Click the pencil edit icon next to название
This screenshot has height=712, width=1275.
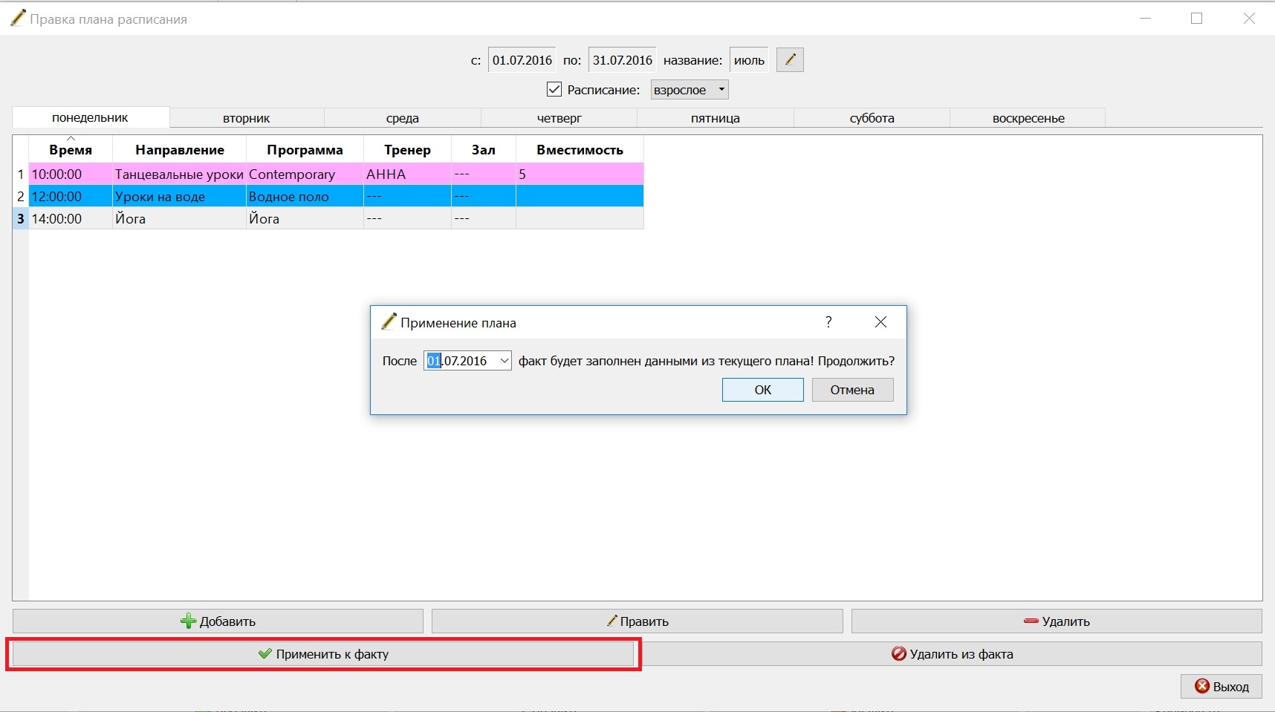click(790, 60)
